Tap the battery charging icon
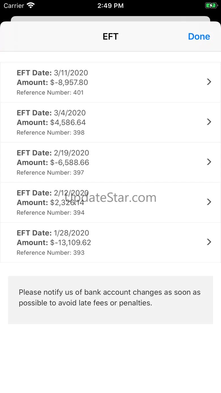The height and width of the screenshot is (393, 221). coord(211,6)
